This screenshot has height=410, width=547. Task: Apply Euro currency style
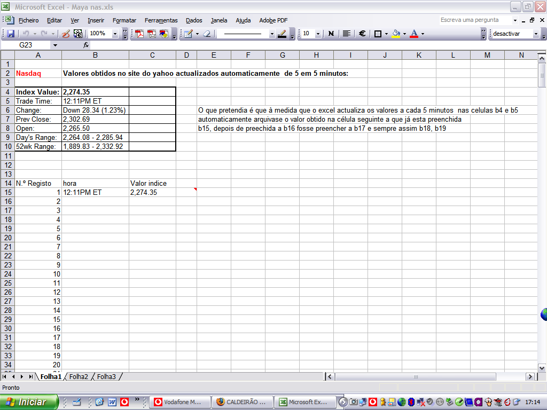point(362,34)
